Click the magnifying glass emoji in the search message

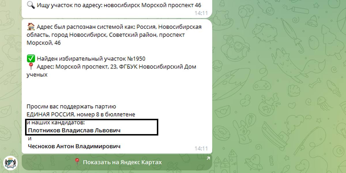[31, 5]
